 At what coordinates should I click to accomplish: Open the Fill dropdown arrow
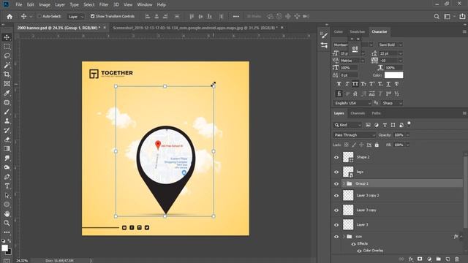pos(407,145)
